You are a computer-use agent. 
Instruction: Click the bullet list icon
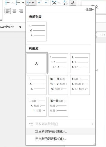tap(7, 2)
